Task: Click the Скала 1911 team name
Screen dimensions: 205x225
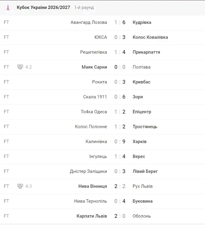Action: point(95,97)
